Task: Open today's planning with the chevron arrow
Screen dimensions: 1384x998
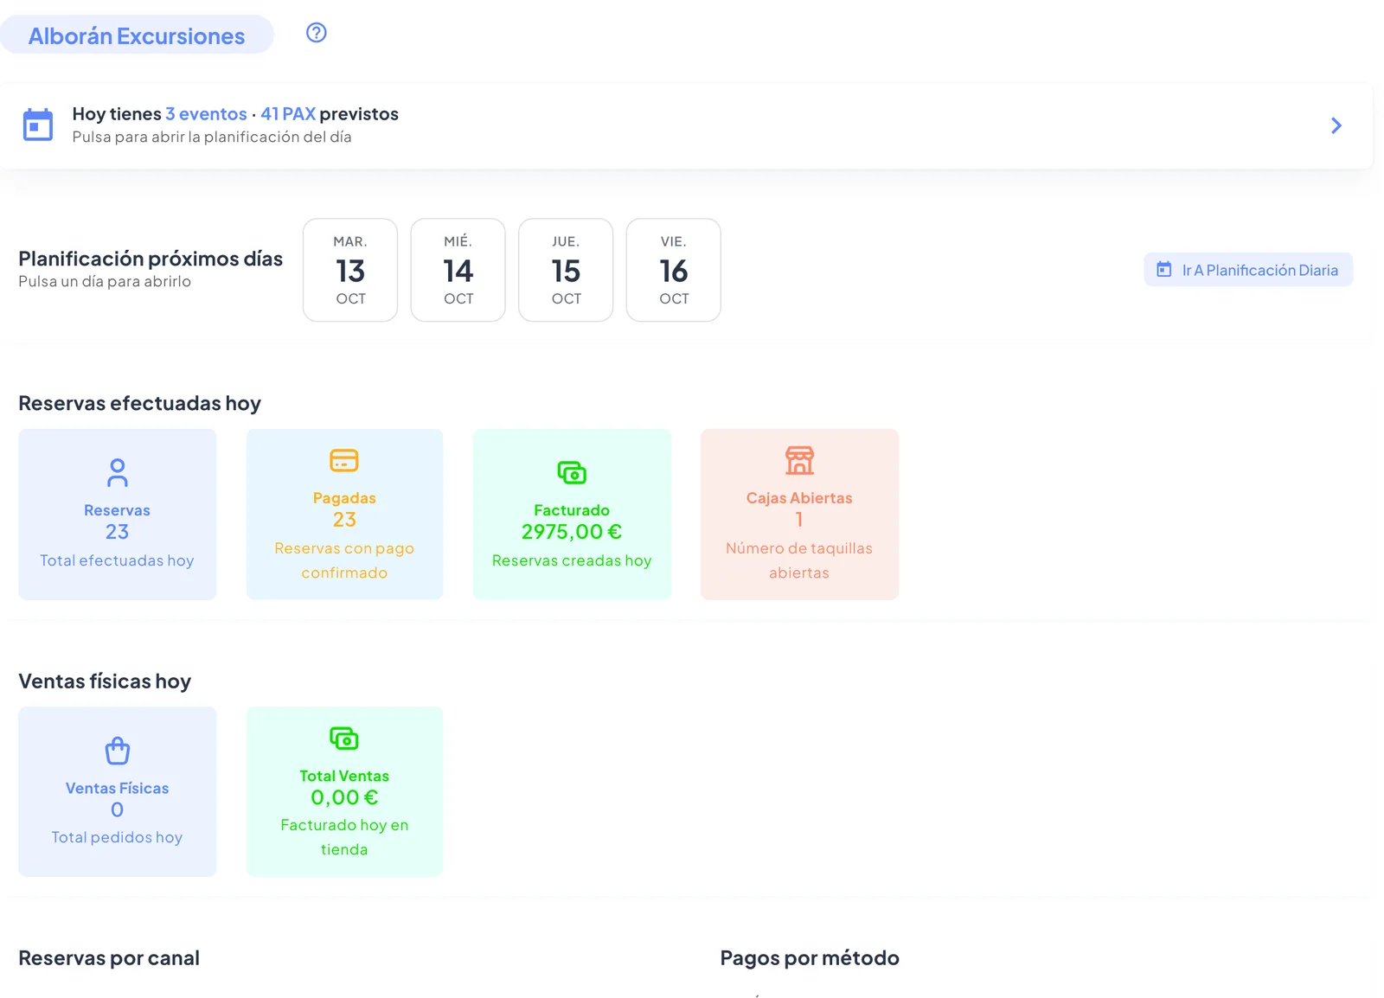Action: [1336, 125]
